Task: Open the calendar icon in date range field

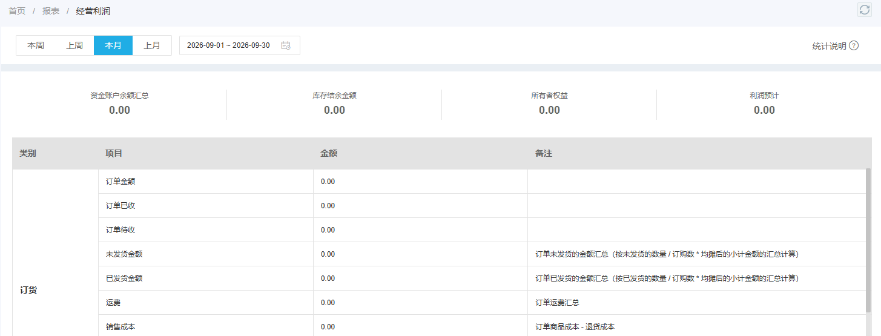Action: pyautogui.click(x=286, y=45)
